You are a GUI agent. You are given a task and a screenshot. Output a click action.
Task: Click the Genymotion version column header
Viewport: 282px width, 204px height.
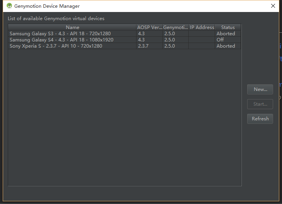176,27
